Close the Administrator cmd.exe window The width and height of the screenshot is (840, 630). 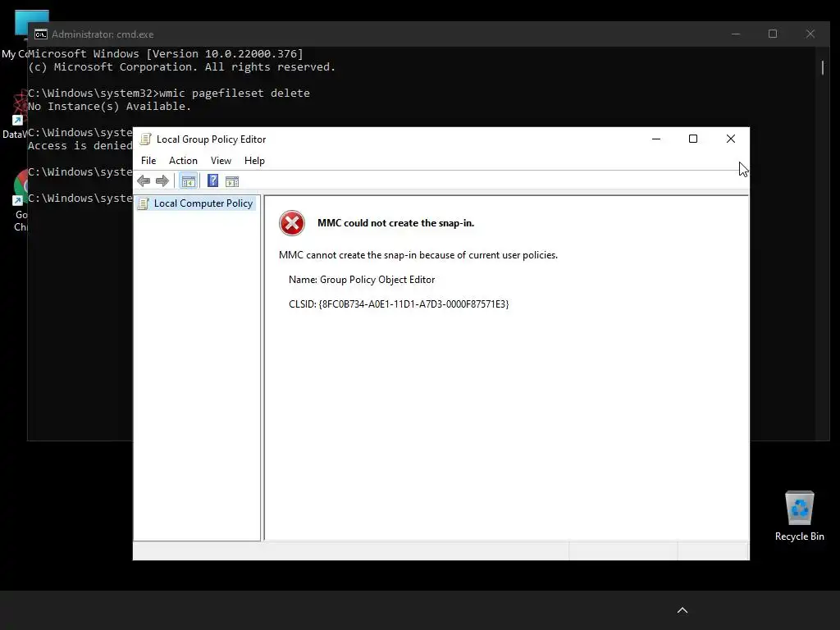coord(810,34)
